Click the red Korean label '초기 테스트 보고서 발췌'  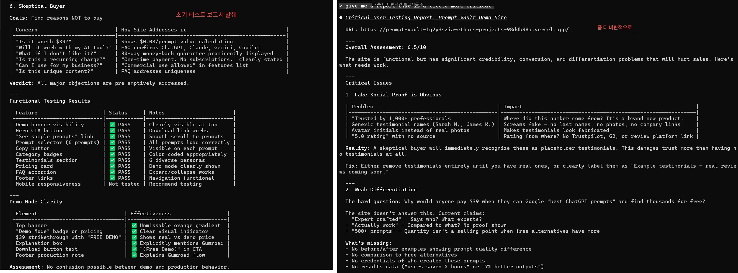coord(206,14)
